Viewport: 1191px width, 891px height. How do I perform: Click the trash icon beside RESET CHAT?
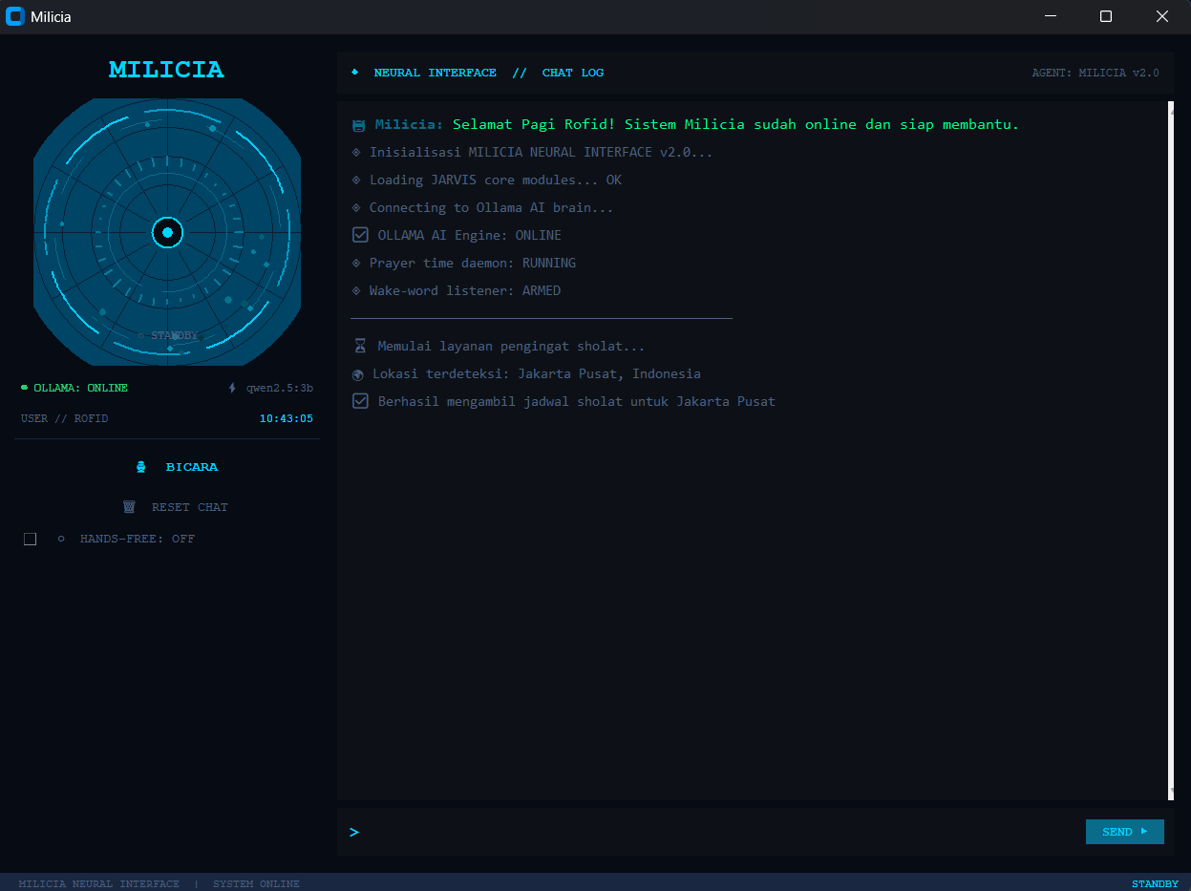tap(129, 507)
